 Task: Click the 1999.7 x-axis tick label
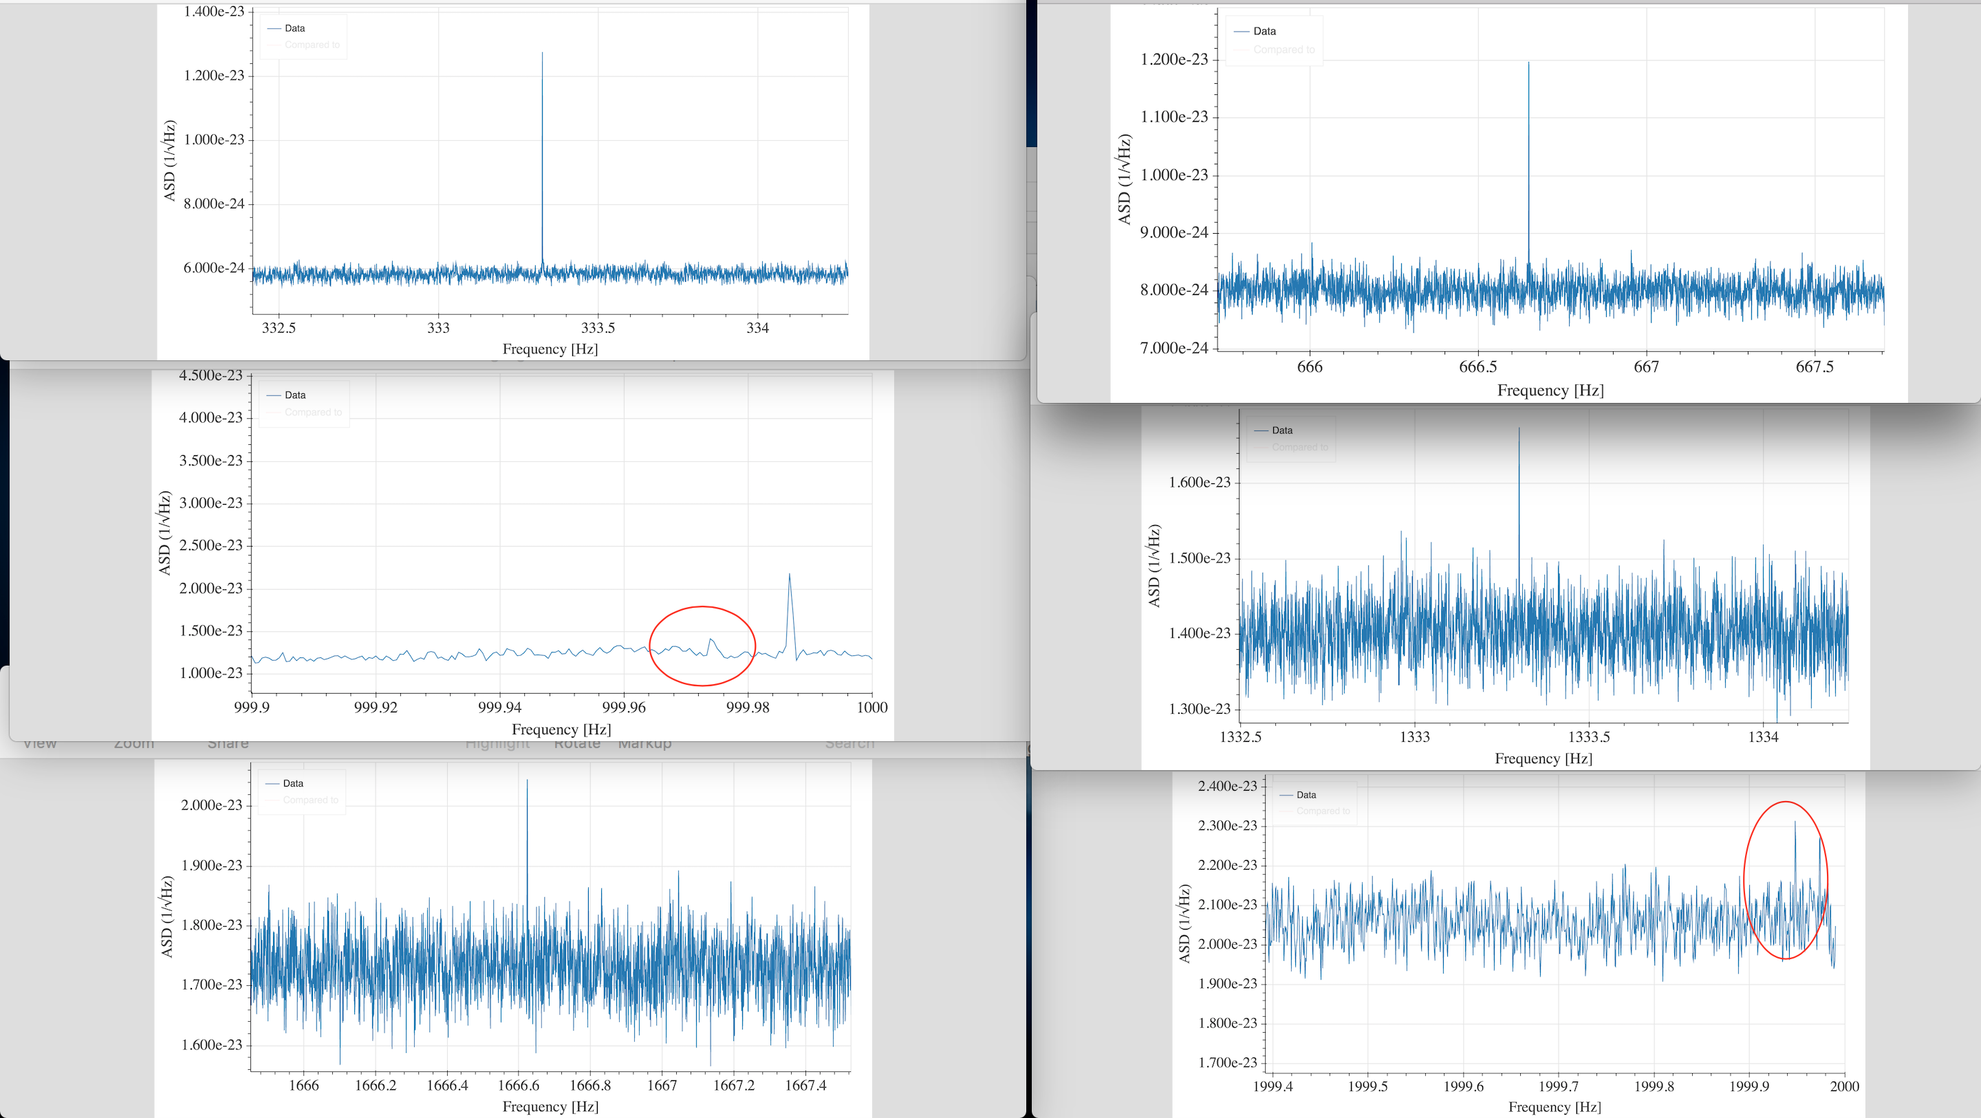pyautogui.click(x=1558, y=1087)
